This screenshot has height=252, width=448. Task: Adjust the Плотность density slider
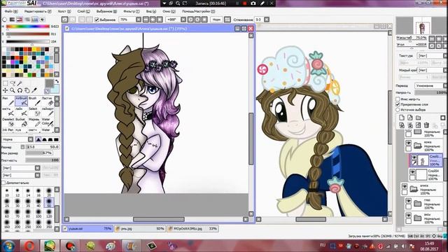point(42,160)
